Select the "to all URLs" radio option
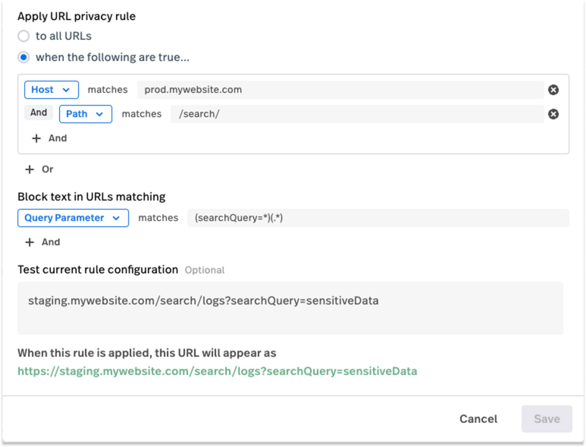This screenshot has height=447, width=586. click(x=24, y=36)
